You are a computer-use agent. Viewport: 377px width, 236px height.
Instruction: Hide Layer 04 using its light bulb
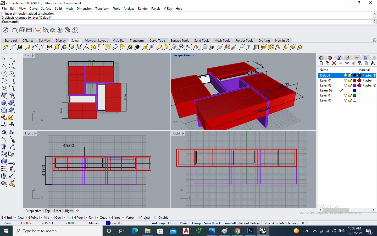pyautogui.click(x=345, y=95)
